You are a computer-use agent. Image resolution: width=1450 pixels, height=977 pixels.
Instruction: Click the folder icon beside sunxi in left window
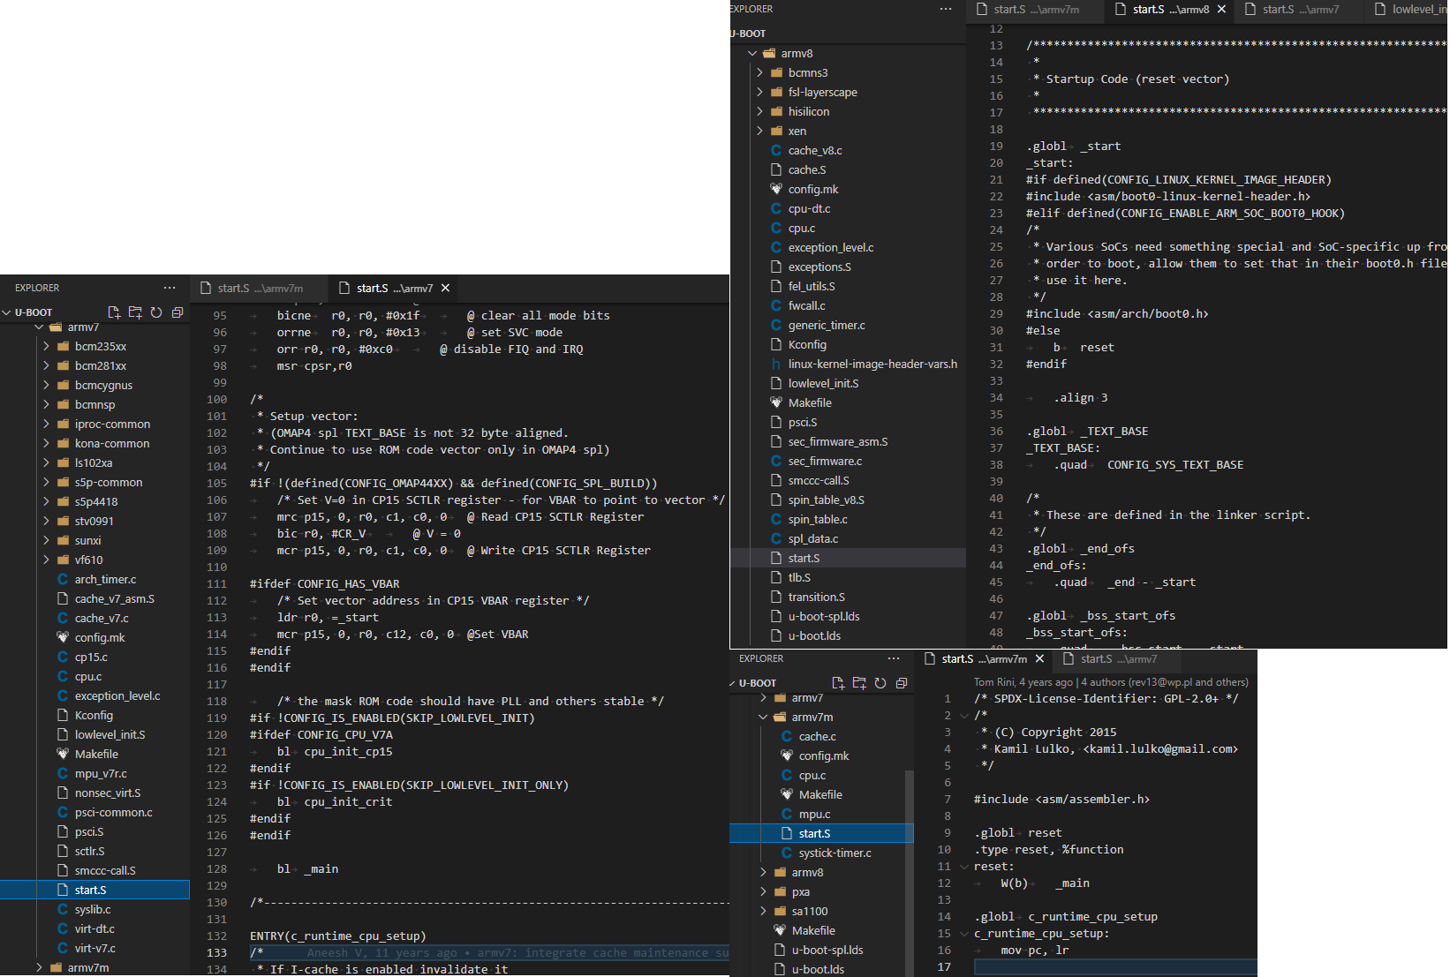(x=63, y=540)
